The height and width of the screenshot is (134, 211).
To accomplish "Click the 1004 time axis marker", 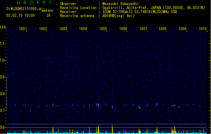I will pyautogui.click(x=83, y=28).
